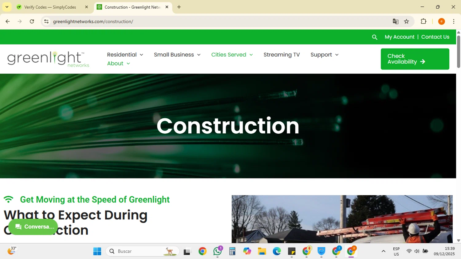Open Calculator from the taskbar
Viewport: 461px width, 259px height.
(232, 251)
